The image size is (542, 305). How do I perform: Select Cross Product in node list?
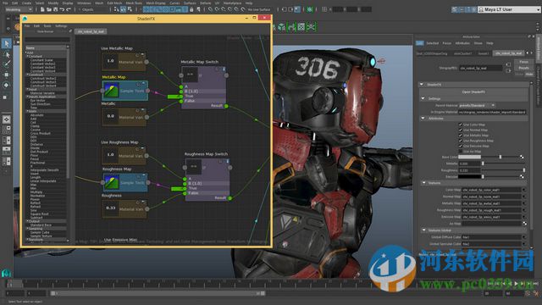40,134
